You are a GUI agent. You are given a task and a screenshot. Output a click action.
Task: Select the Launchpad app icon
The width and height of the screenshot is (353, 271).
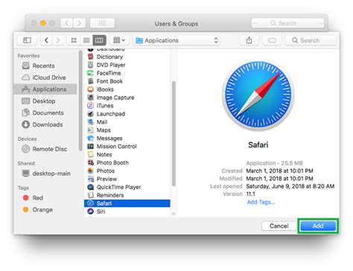[91, 114]
